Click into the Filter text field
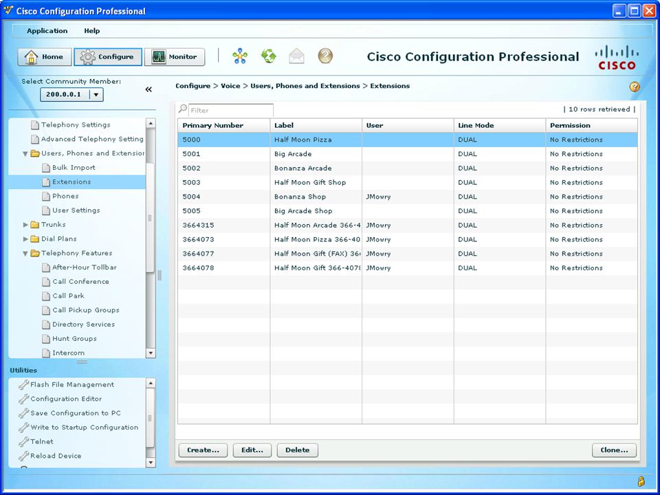This screenshot has width=660, height=495. (x=231, y=110)
